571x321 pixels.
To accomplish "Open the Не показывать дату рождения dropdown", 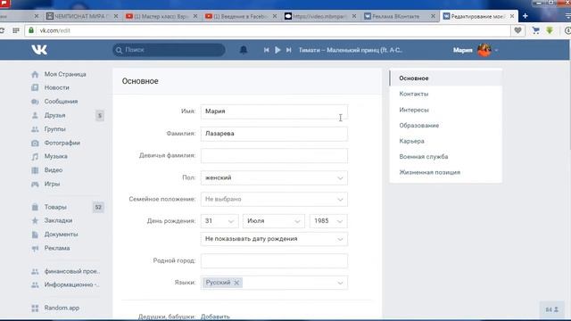I will tap(274, 239).
